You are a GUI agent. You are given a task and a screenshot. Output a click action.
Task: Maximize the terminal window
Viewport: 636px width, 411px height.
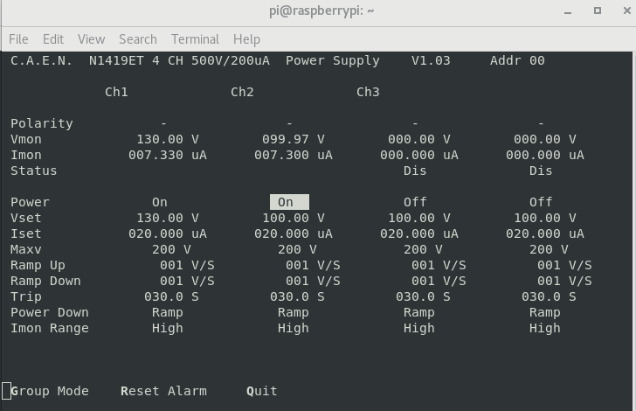coord(598,10)
